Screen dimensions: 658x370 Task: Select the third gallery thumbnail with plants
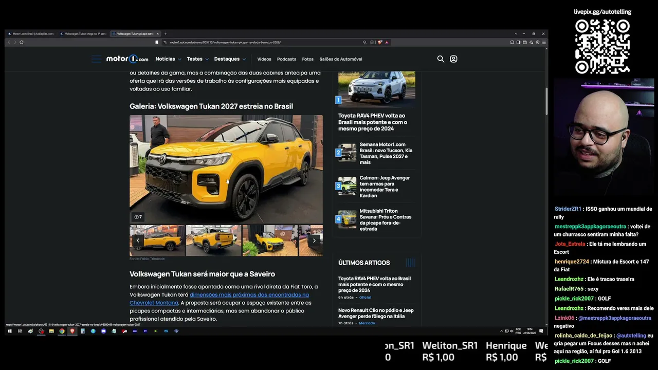(x=270, y=240)
